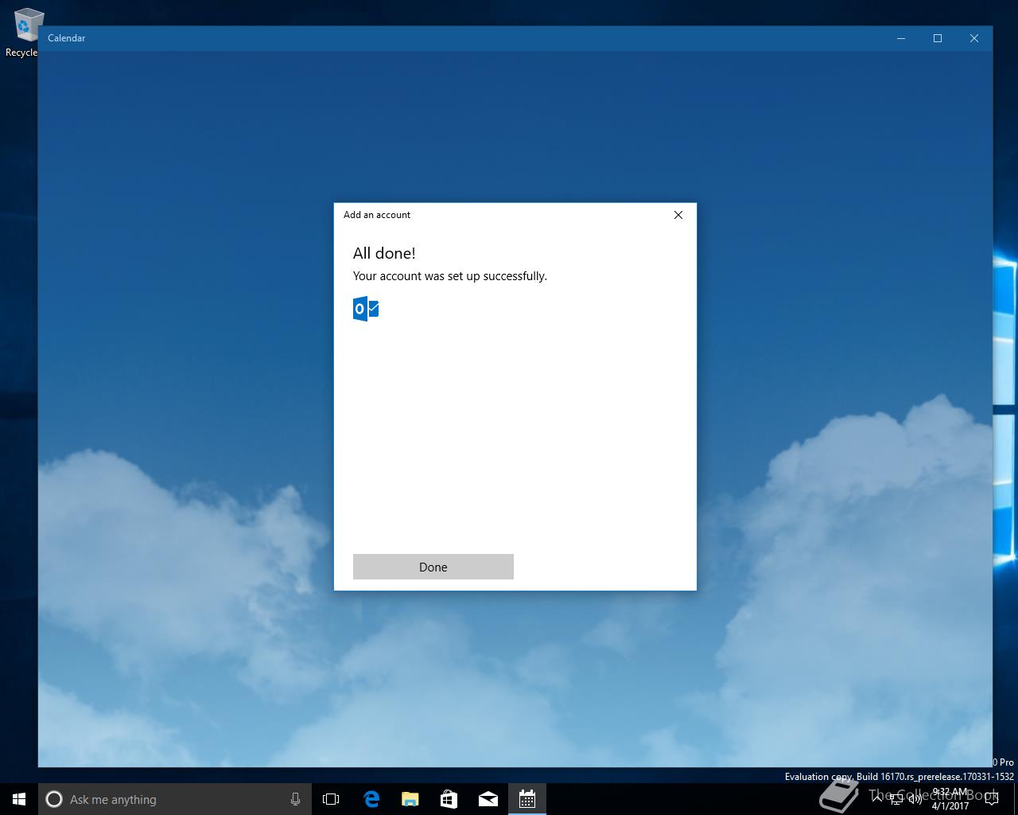The height and width of the screenshot is (815, 1018).
Task: Open the Windows Store taskbar icon
Action: coord(449,799)
